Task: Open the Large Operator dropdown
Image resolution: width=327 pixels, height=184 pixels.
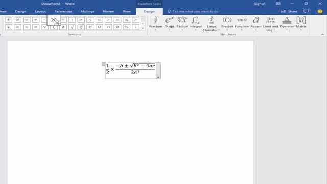Action: click(x=212, y=24)
